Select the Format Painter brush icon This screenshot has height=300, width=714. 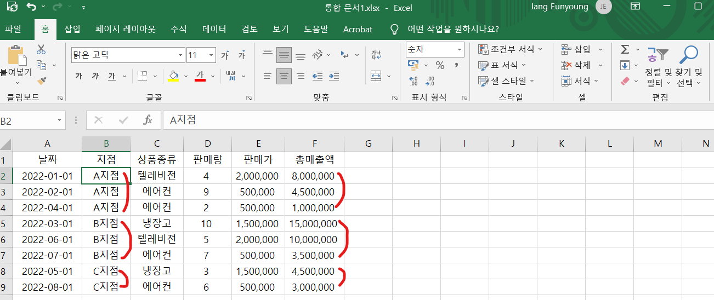pyautogui.click(x=42, y=80)
